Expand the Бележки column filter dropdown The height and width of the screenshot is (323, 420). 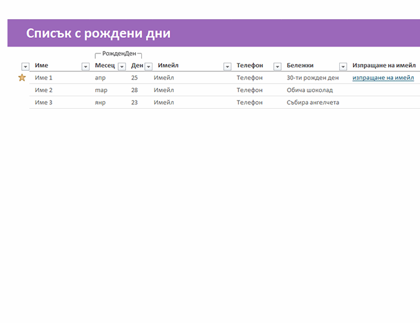(343, 66)
